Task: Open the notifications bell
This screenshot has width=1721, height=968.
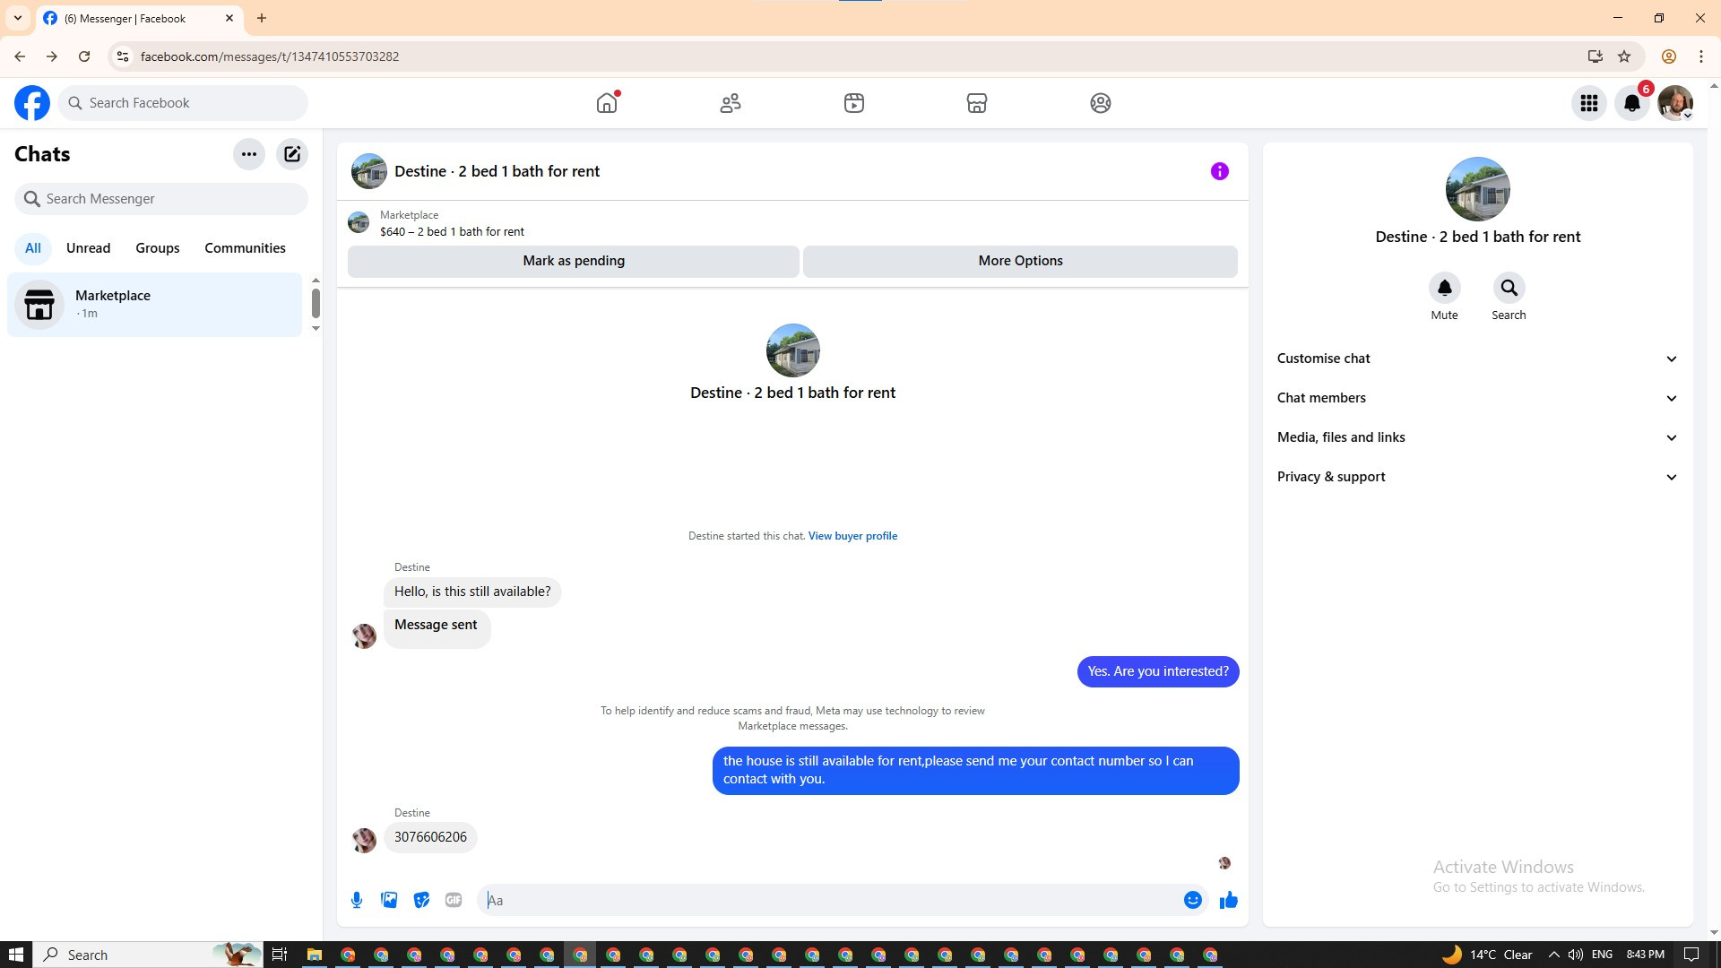Action: (x=1631, y=103)
